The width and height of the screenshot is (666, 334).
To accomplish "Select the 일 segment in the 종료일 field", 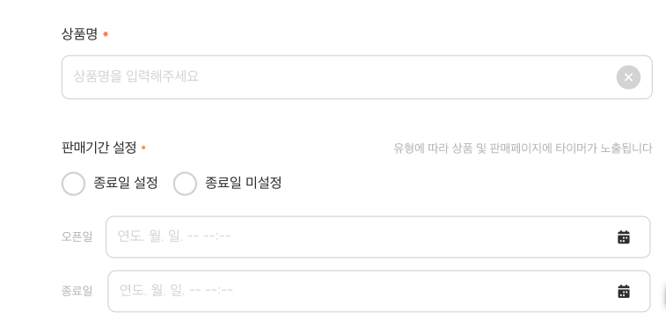I will [x=178, y=290].
